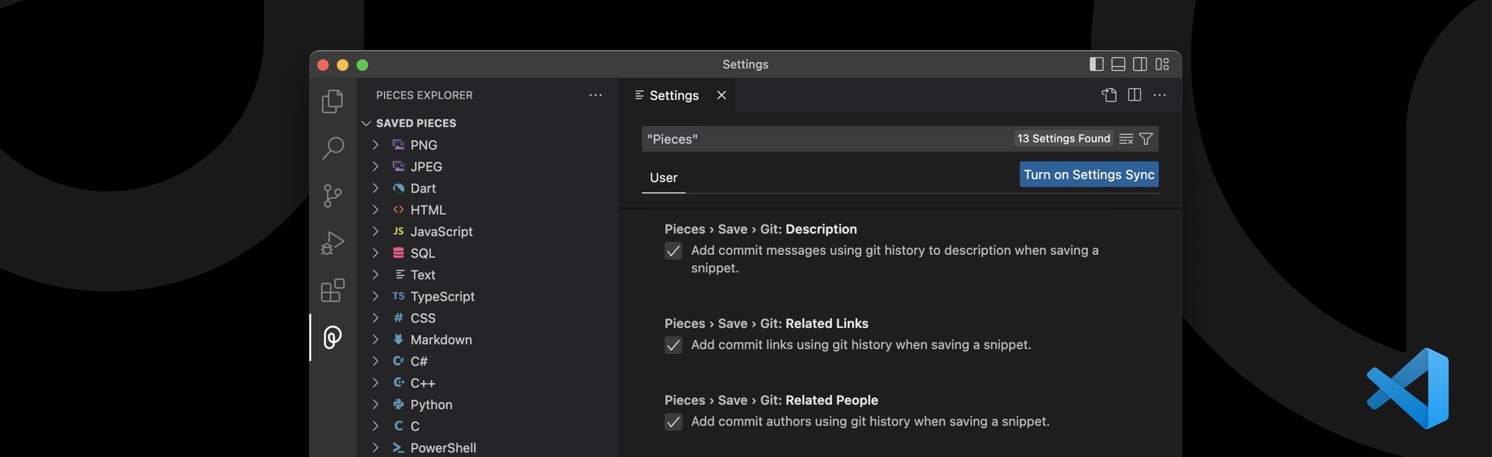The image size is (1492, 457).
Task: Clear the settings search input icon
Action: click(1126, 139)
